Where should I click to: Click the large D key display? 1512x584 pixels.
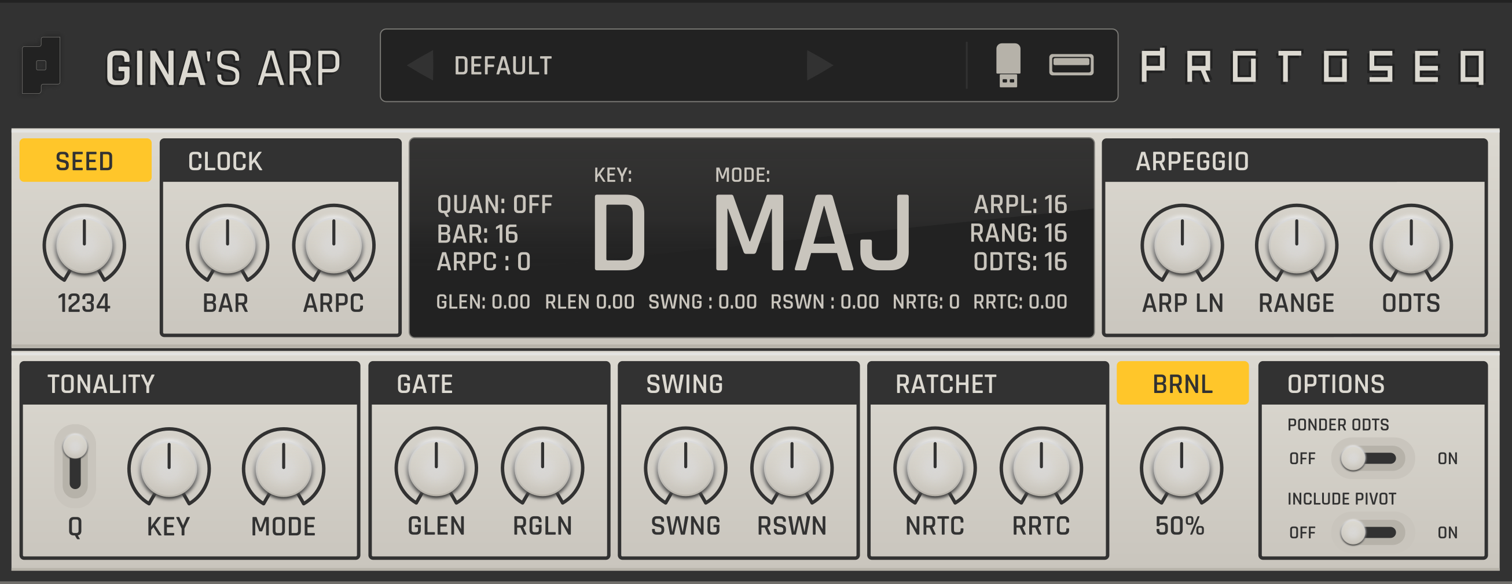click(619, 233)
